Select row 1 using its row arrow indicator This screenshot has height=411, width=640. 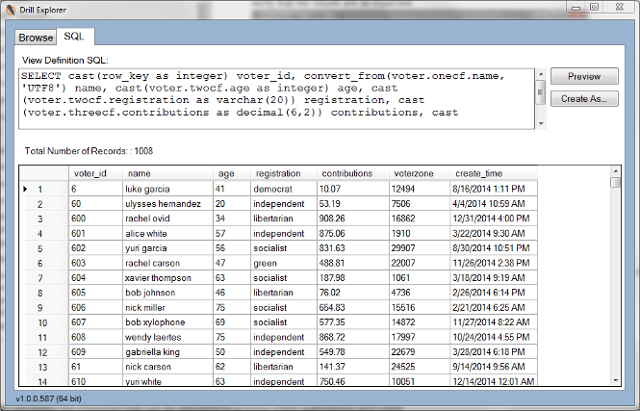[25, 190]
